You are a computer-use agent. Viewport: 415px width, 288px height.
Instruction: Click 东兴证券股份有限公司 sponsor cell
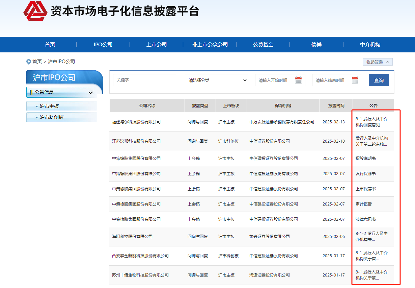point(270,237)
